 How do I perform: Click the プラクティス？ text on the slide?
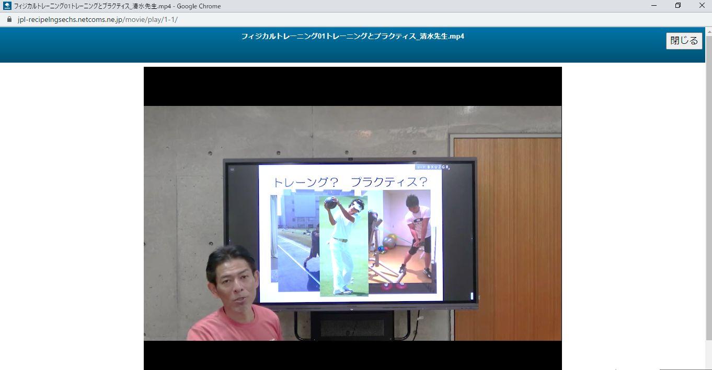[x=389, y=182]
